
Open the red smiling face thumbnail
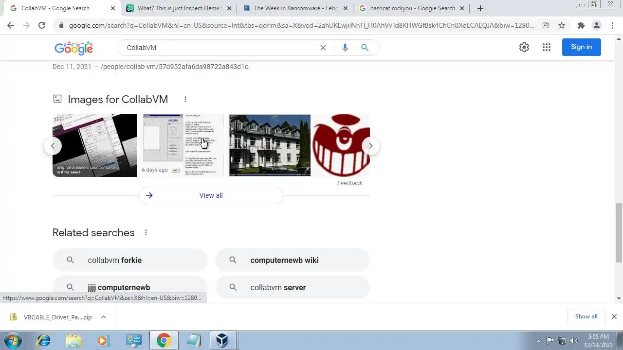pos(341,145)
